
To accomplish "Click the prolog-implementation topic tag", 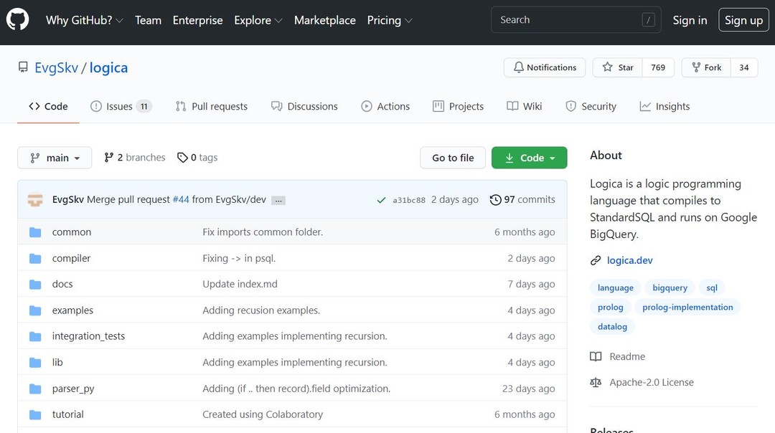I will [687, 307].
